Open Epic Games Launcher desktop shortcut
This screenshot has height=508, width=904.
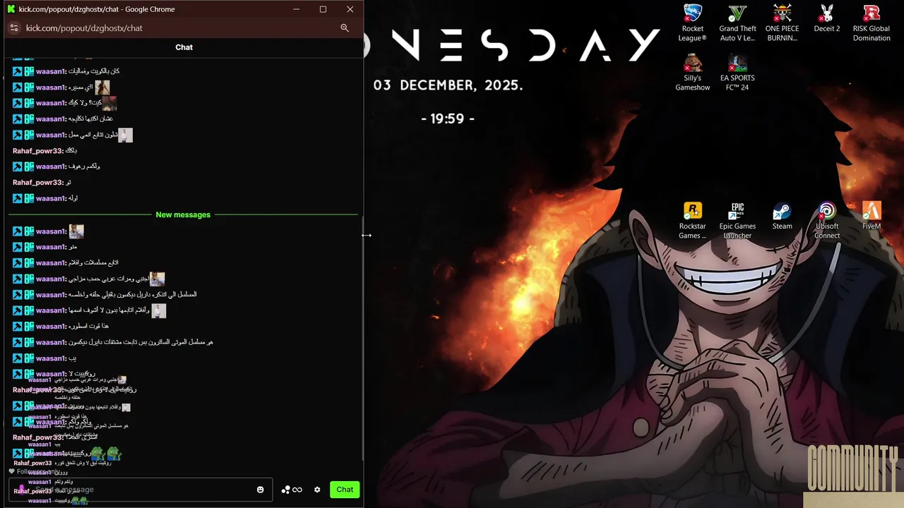click(x=737, y=221)
